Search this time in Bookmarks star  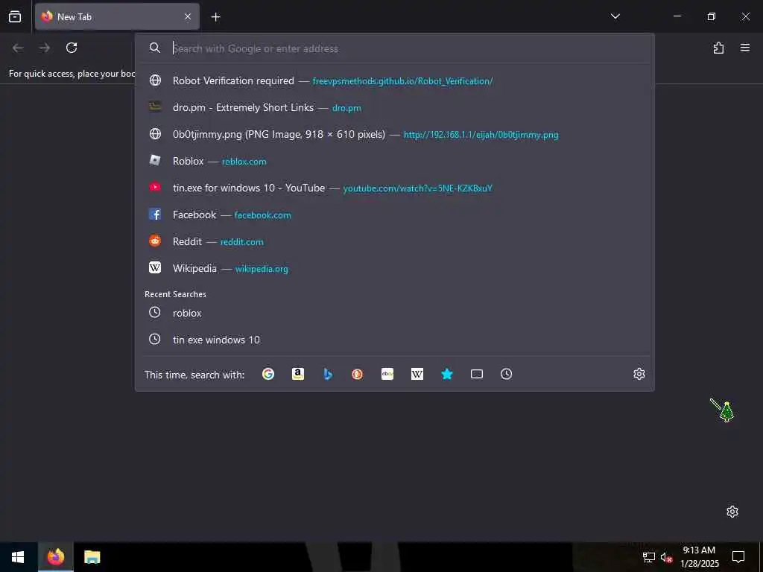coord(447,374)
